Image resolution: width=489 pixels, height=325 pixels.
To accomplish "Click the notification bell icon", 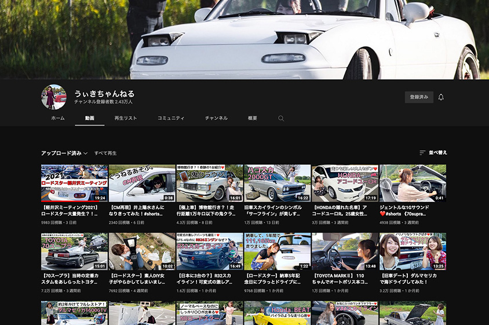I will pyautogui.click(x=441, y=97).
